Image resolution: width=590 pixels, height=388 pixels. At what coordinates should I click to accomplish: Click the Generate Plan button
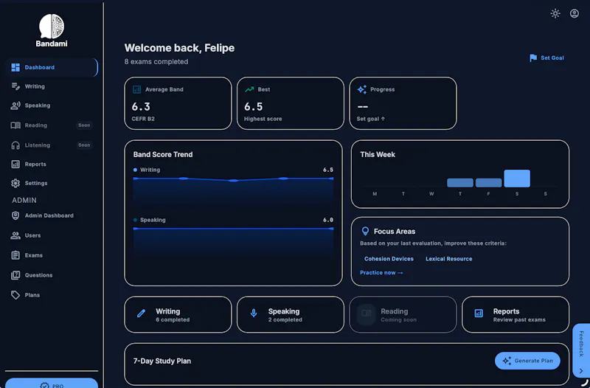527,361
